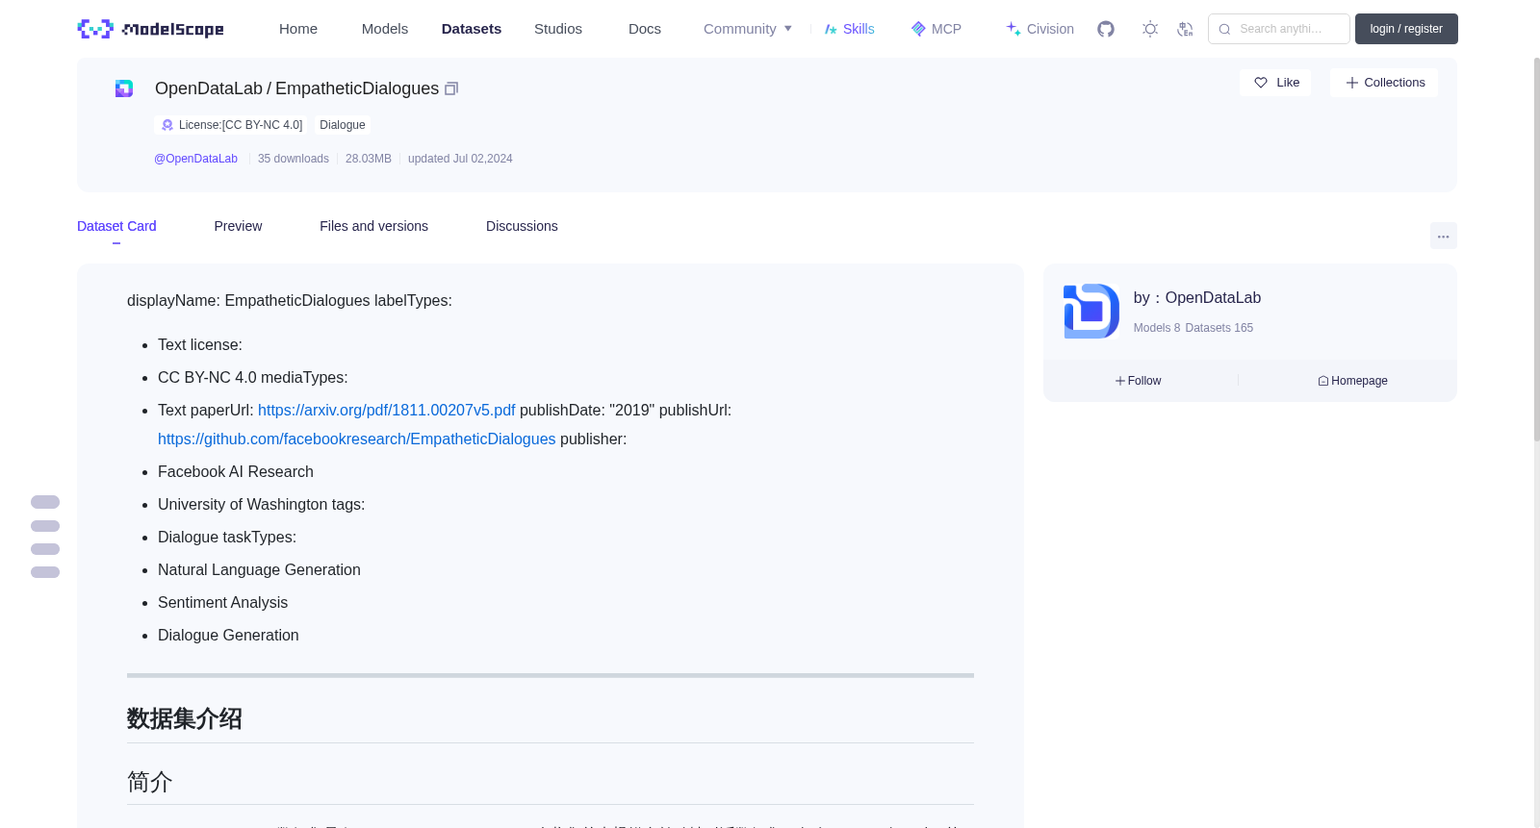1540x828 pixels.
Task: Click the Dialogue tag
Action: click(x=343, y=125)
